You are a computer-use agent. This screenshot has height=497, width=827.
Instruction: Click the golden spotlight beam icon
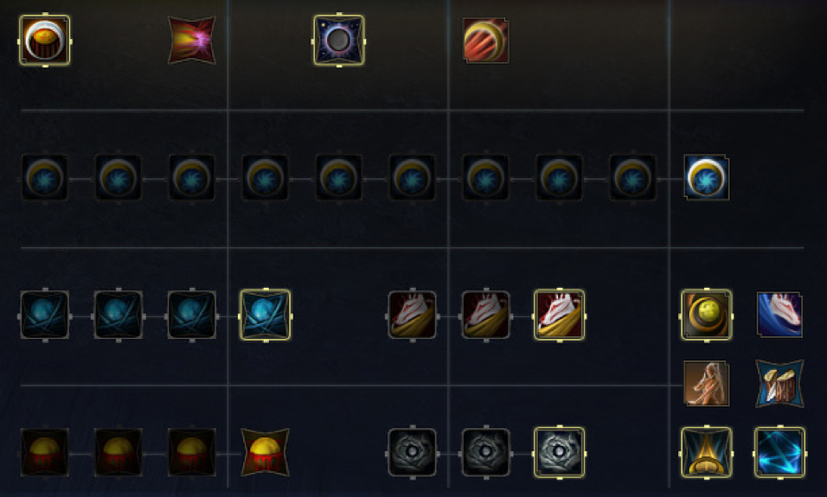pyautogui.click(x=706, y=452)
